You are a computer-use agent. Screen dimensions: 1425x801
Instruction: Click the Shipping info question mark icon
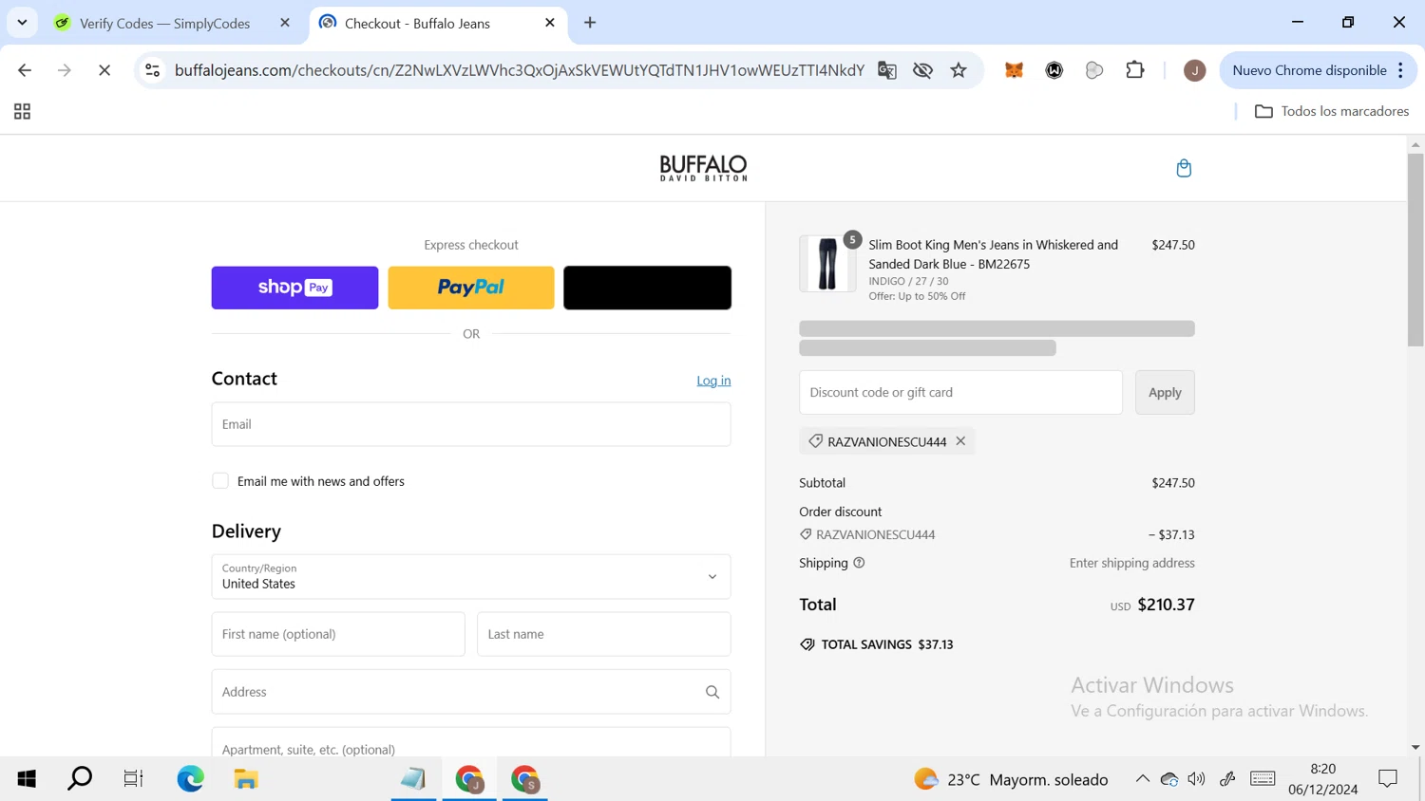click(859, 563)
